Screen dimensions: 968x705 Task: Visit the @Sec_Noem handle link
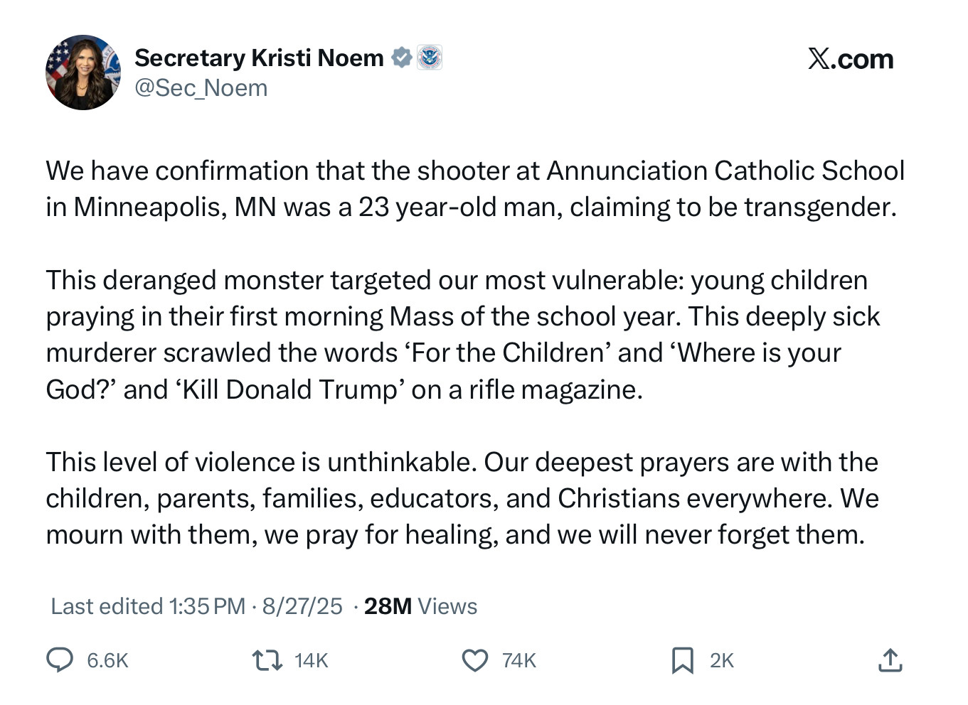coord(201,88)
